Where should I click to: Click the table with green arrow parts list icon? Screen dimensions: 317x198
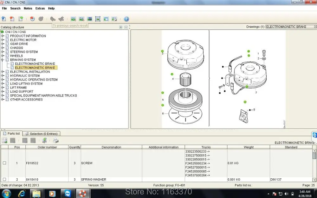(4, 140)
